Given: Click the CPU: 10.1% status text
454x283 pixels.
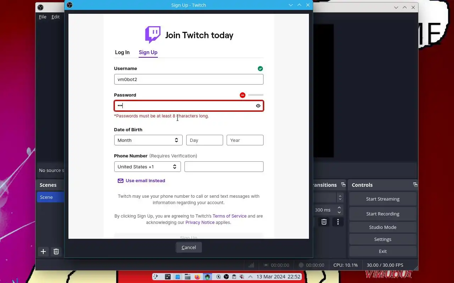Looking at the screenshot, I should [345, 265].
